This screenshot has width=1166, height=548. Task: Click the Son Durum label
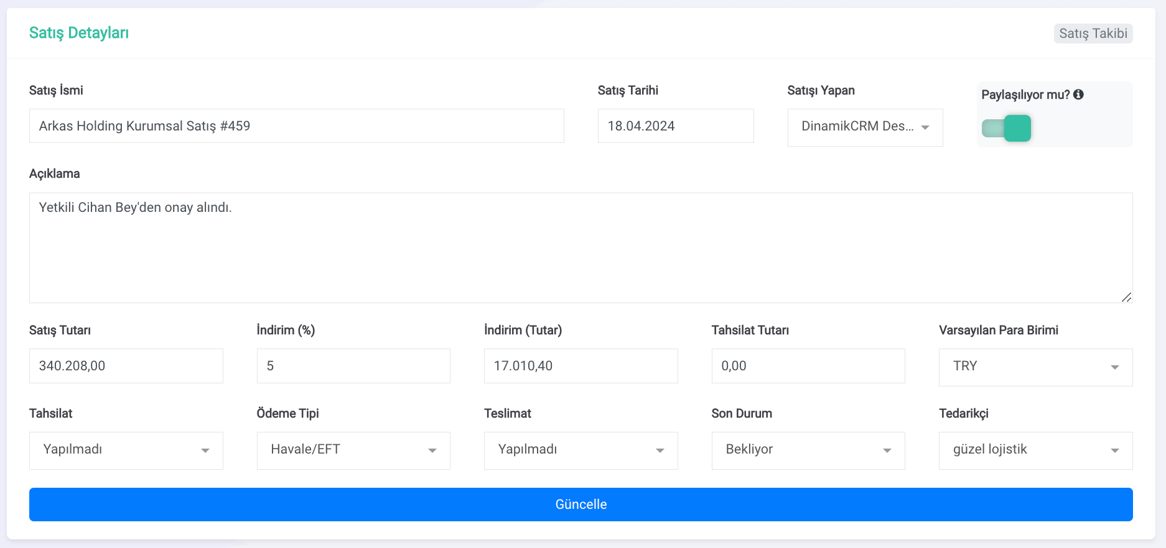(x=742, y=413)
